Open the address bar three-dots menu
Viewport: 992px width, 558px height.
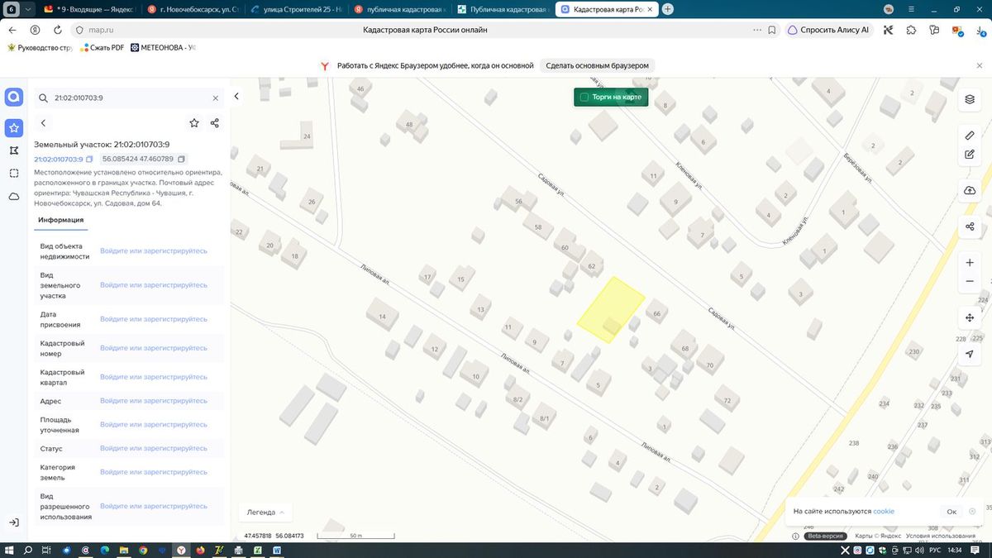pos(757,30)
